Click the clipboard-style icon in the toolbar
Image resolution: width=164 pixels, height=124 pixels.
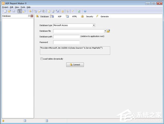pyautogui.click(x=44, y=11)
